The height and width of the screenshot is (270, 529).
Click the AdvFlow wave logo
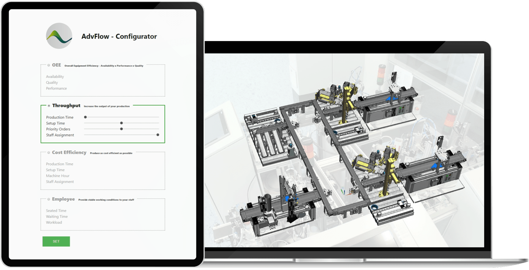pos(59,36)
